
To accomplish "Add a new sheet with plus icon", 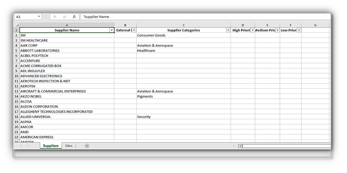I will (87, 146).
